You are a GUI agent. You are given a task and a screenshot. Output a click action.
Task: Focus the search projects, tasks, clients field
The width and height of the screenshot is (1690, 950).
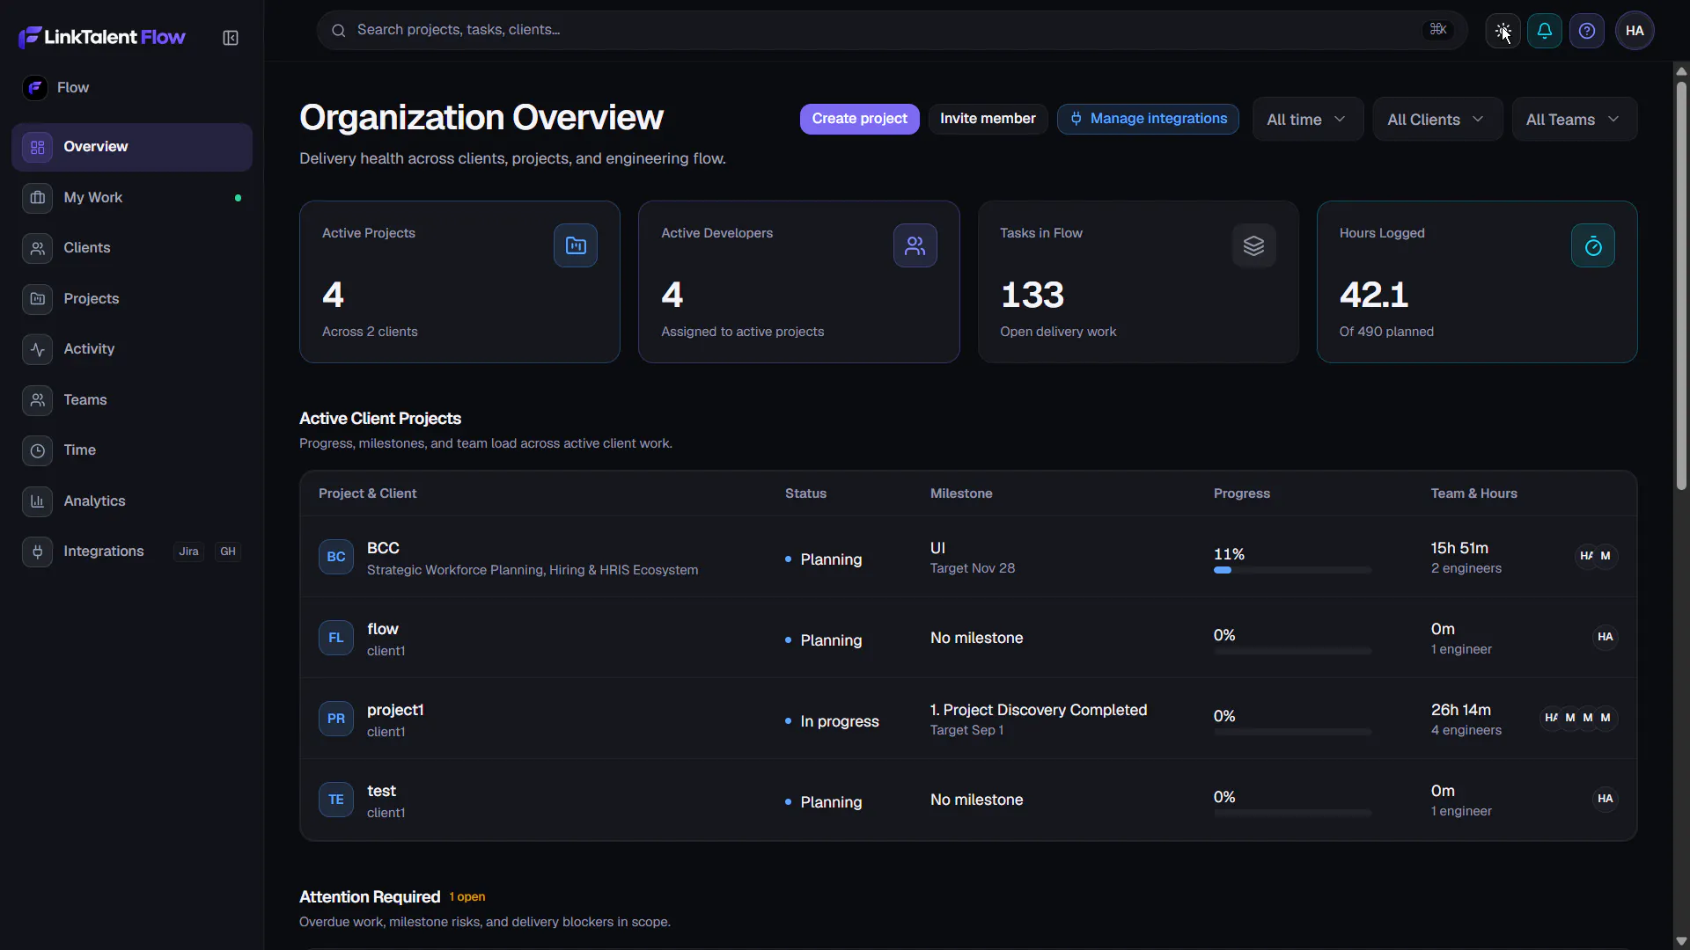892,31
